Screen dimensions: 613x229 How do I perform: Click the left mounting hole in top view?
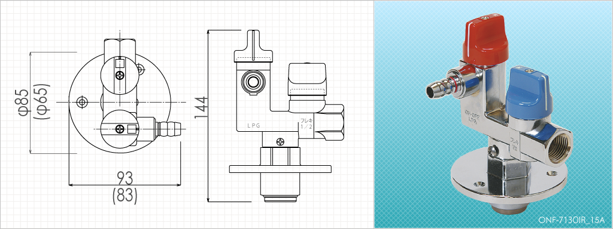(82, 102)
